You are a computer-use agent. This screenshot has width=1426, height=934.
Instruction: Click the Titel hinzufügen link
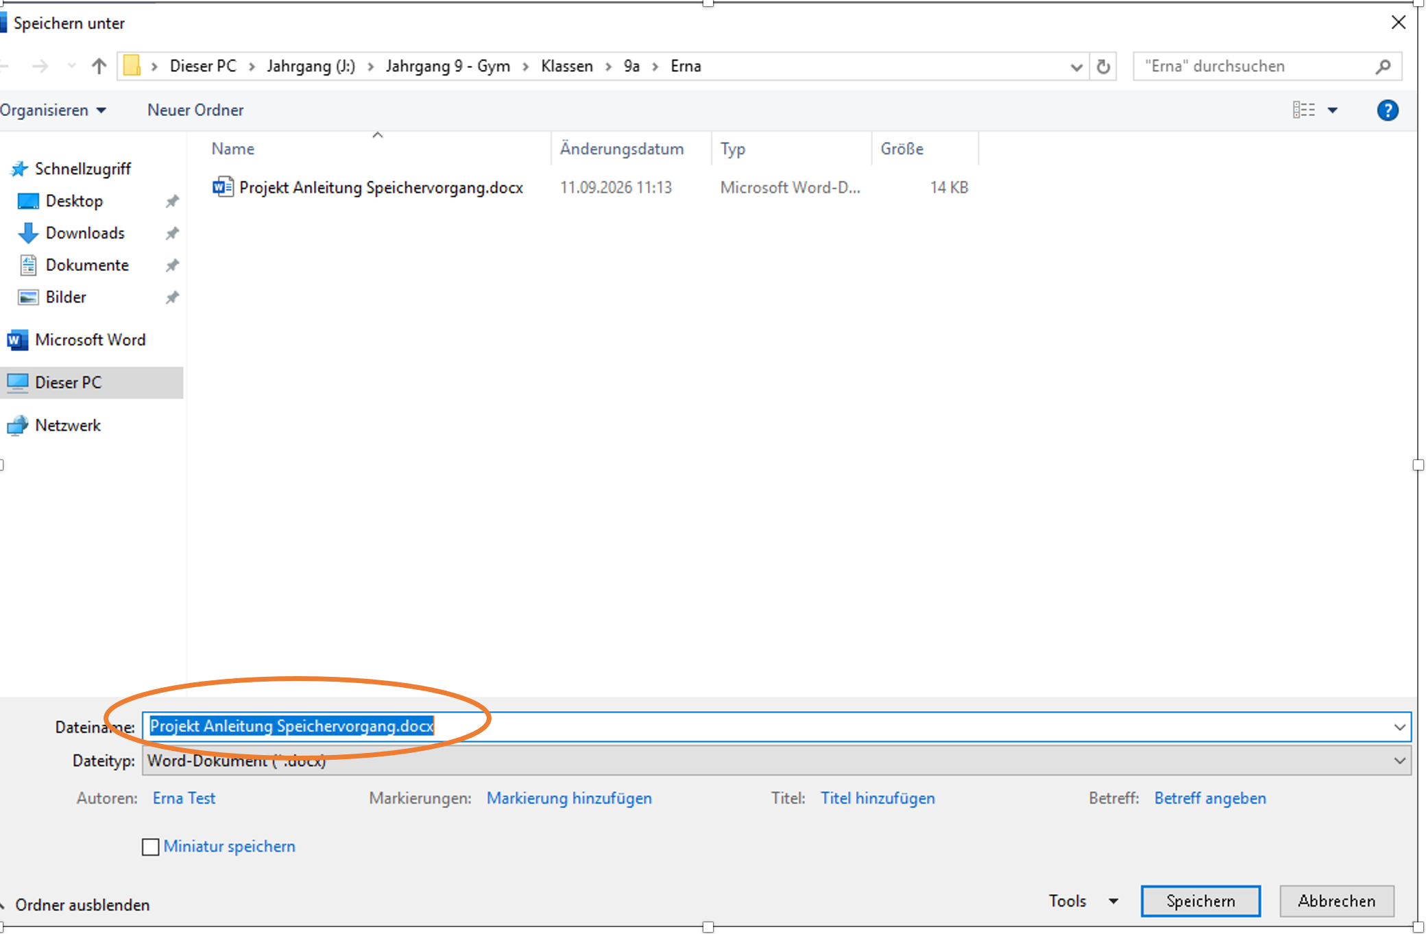pyautogui.click(x=878, y=798)
